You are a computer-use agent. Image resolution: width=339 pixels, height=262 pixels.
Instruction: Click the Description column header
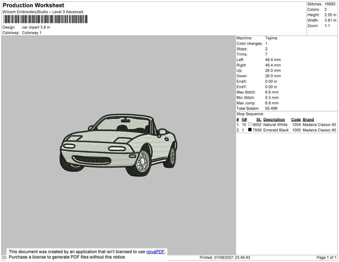point(274,119)
